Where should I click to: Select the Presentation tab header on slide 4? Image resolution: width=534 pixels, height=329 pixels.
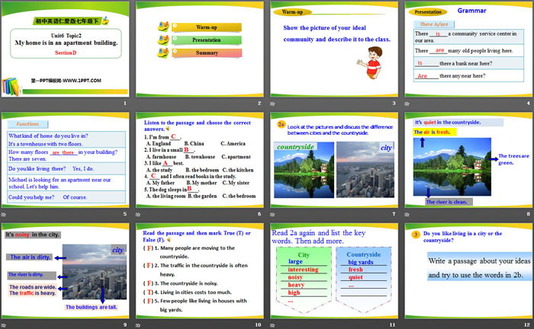tap(427, 12)
